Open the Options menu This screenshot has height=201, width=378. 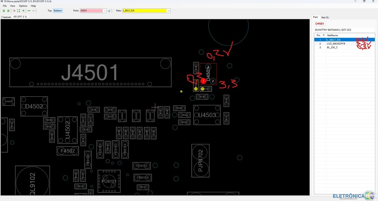(23, 6)
